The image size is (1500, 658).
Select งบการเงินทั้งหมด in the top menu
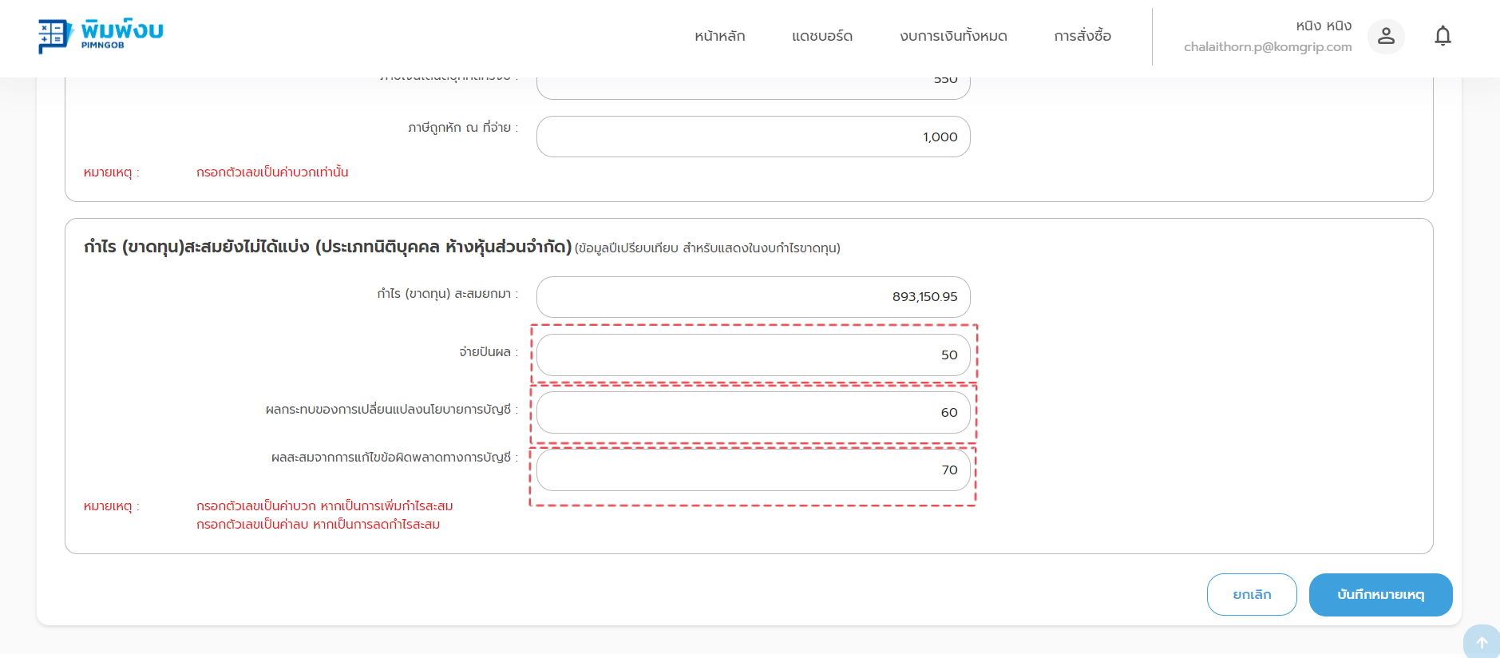(x=952, y=36)
